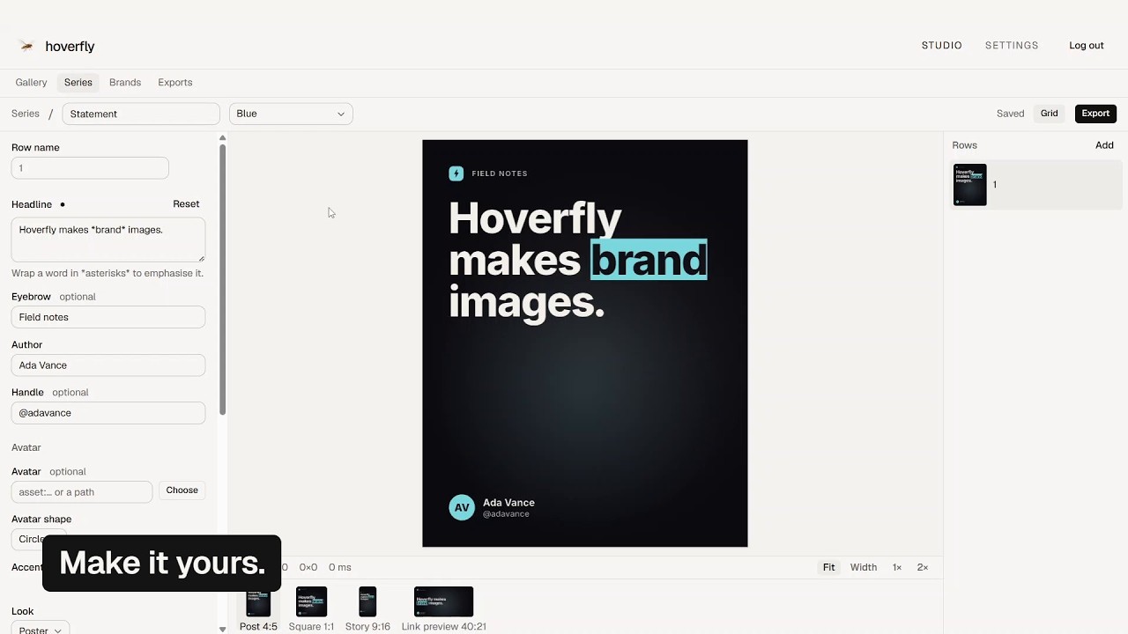
Task: Add a new row
Action: click(1104, 145)
